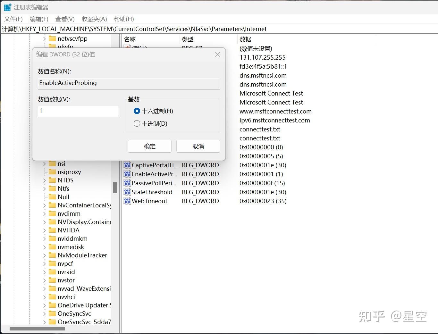Cancel the dialog with 取消 button
Image resolution: width=438 pixels, height=334 pixels.
pos(198,146)
